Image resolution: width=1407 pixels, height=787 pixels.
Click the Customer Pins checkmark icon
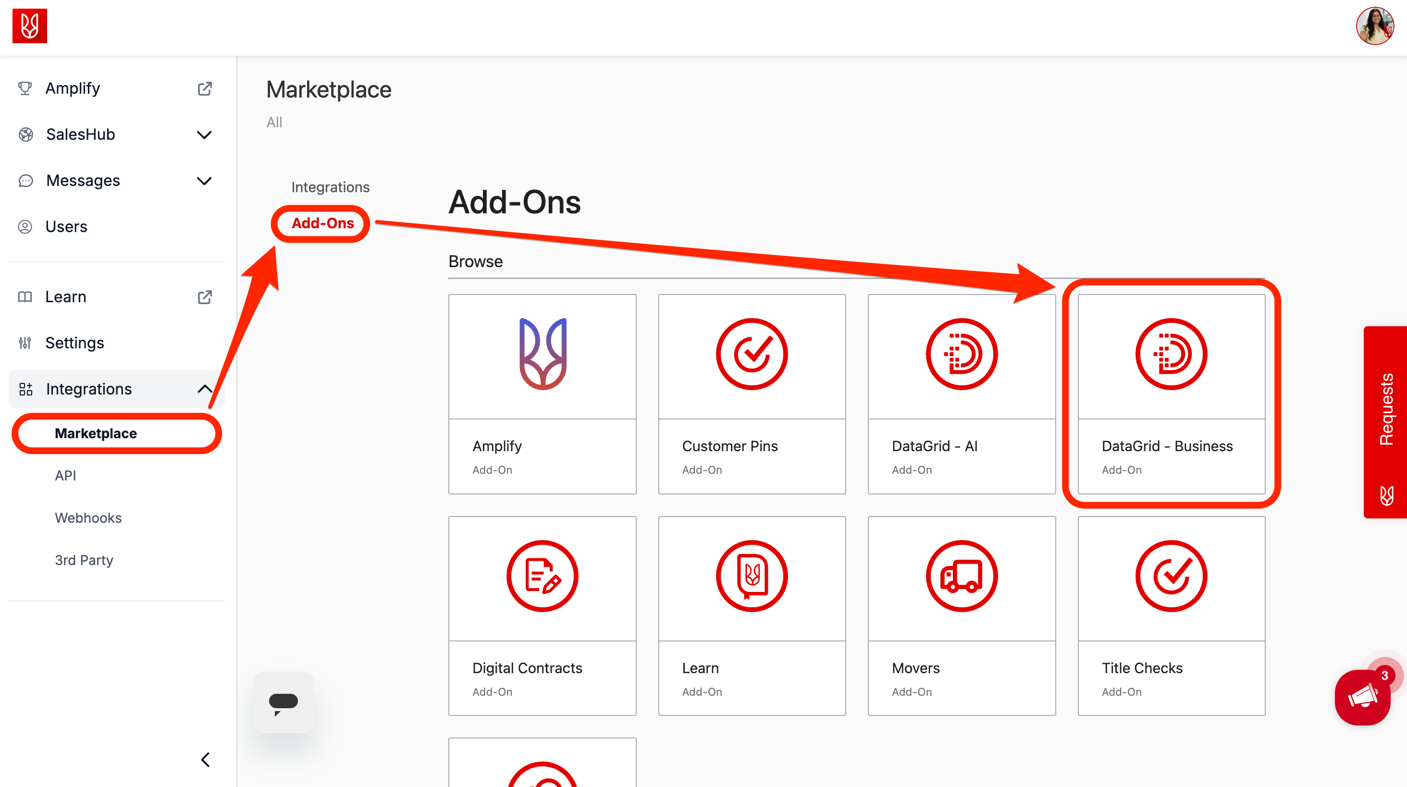[752, 355]
